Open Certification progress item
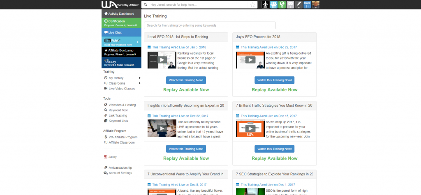421x195 pixels. (x=121, y=23)
